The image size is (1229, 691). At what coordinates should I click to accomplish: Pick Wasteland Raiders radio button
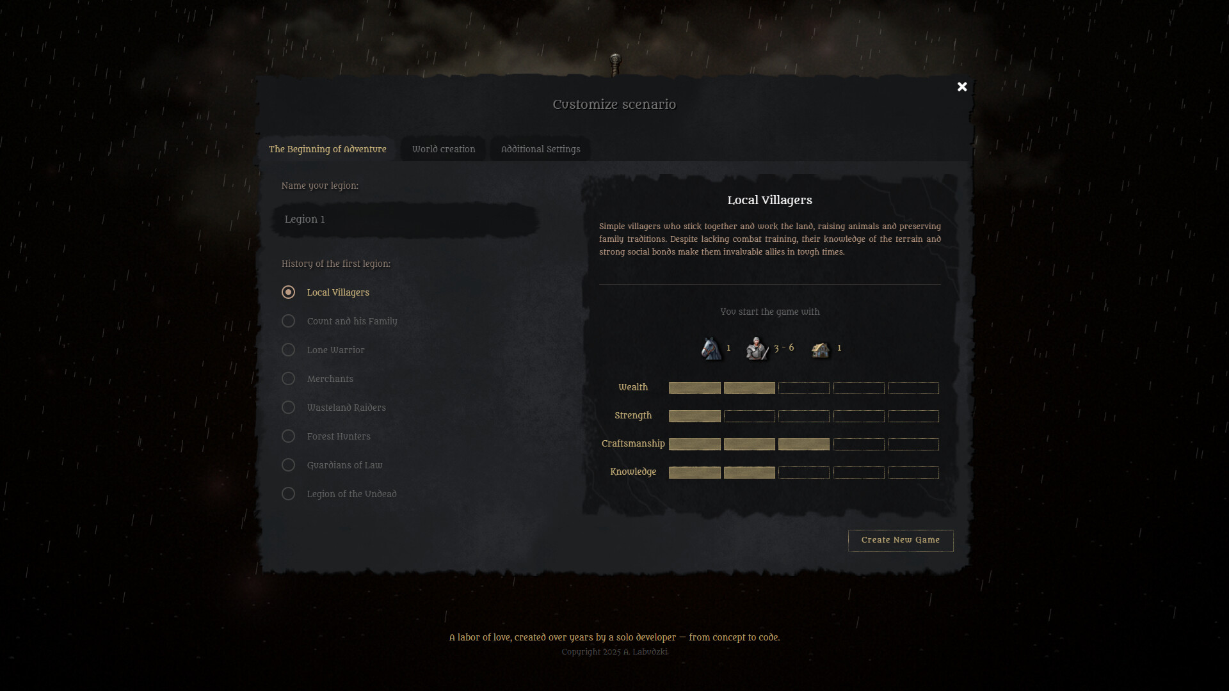[289, 408]
